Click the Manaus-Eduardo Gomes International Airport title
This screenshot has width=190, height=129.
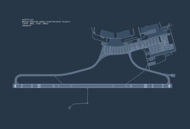pyautogui.click(x=46, y=21)
